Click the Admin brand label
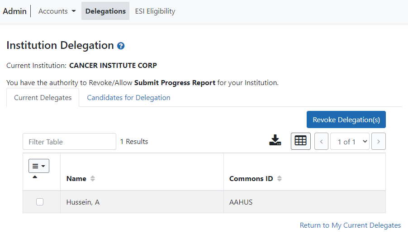 (x=14, y=11)
